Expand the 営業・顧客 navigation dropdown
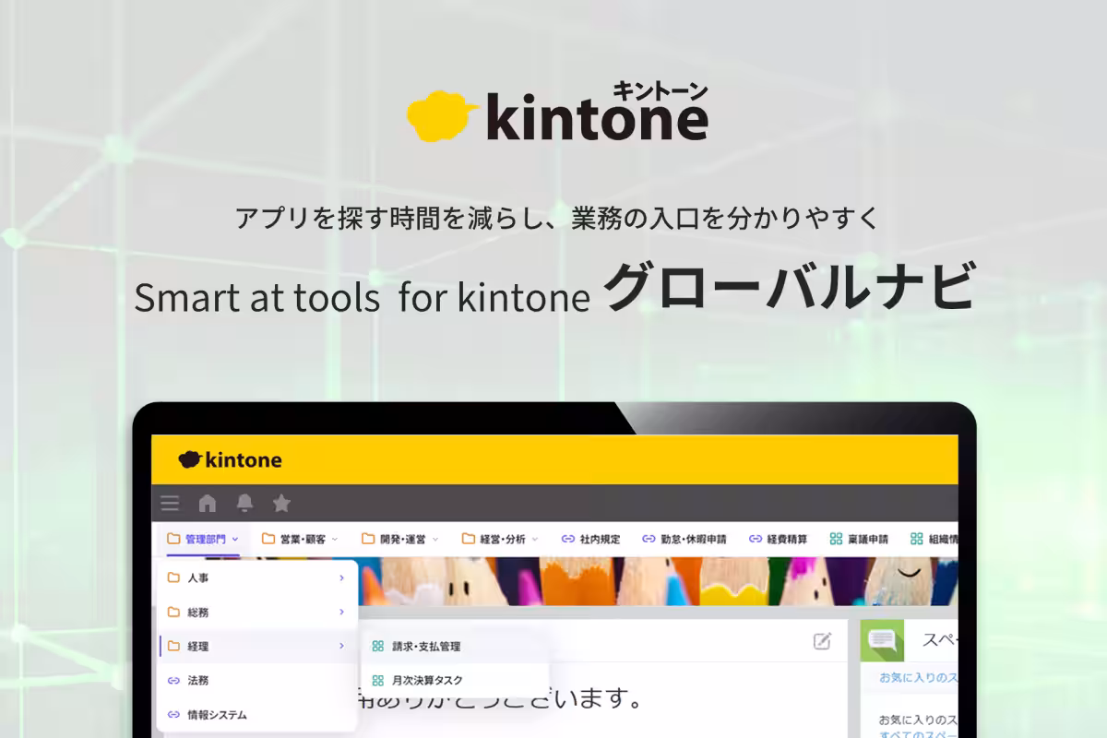Screen dimensions: 1107x738 click(300, 539)
